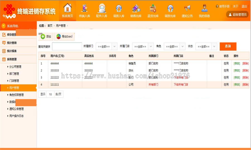This screenshot has width=251, height=150.
Task: Collapse the 系统导航 arrow icon
Action: point(4,26)
